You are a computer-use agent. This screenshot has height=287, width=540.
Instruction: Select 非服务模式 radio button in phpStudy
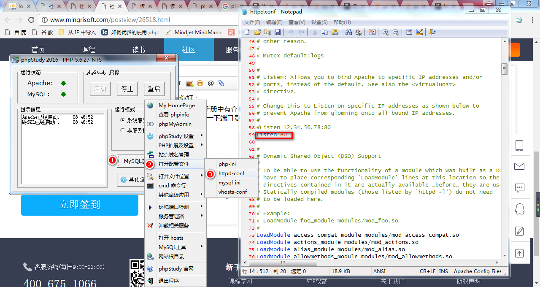coord(123,130)
